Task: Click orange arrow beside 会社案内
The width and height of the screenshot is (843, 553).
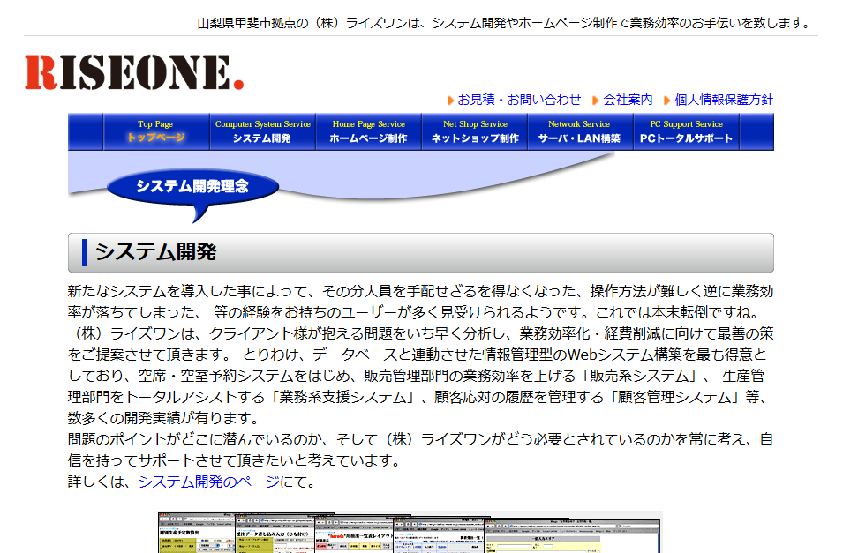Action: 596,101
